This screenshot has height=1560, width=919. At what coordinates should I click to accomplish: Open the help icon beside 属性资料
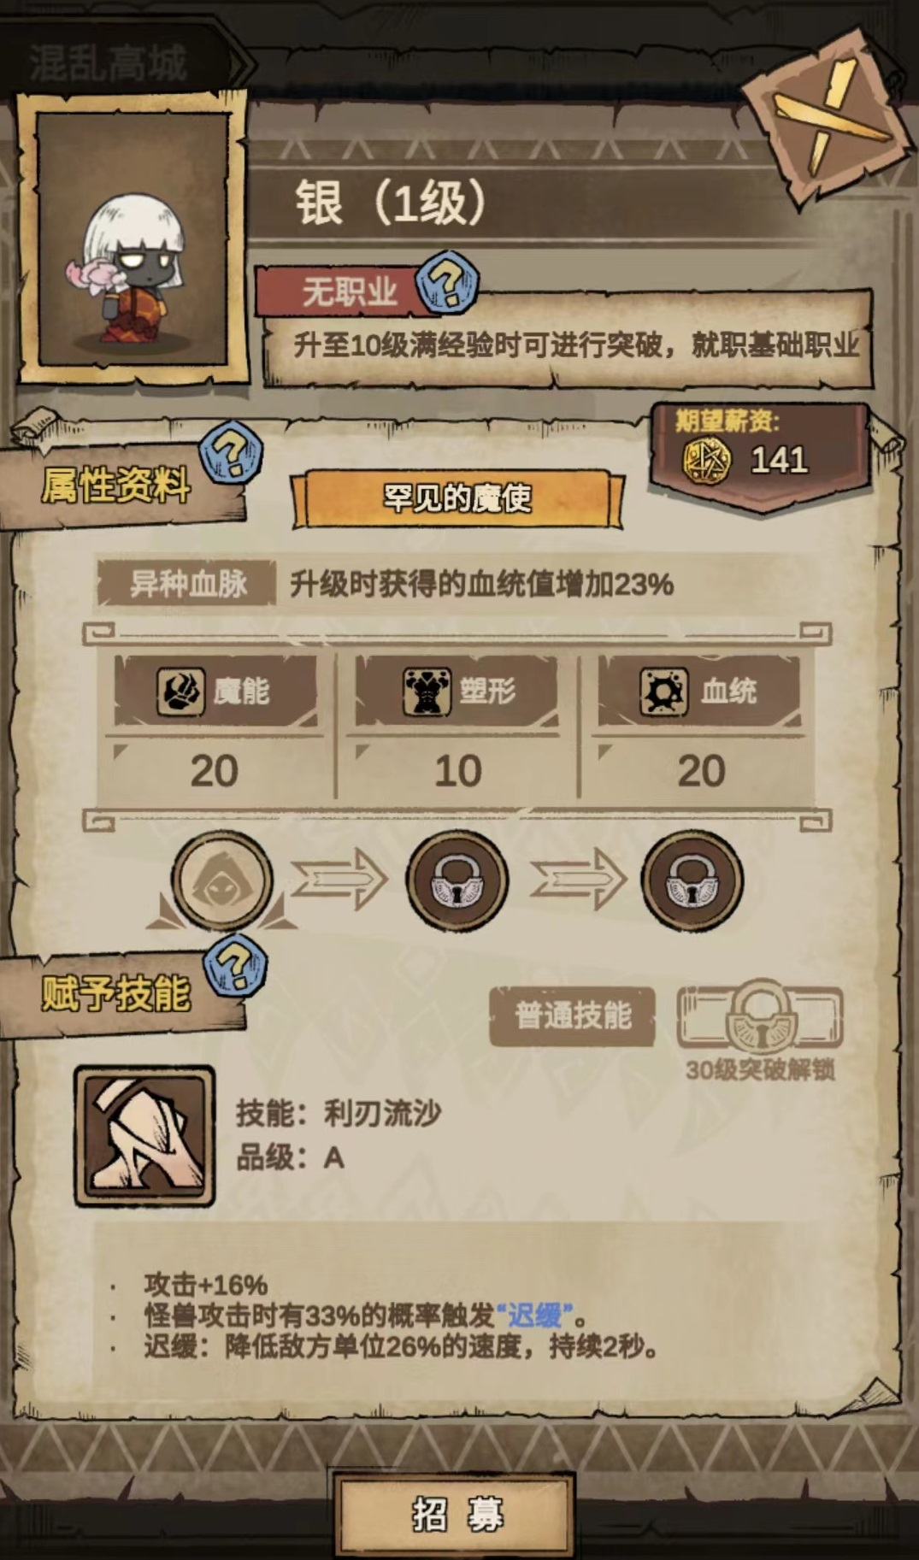231,450
